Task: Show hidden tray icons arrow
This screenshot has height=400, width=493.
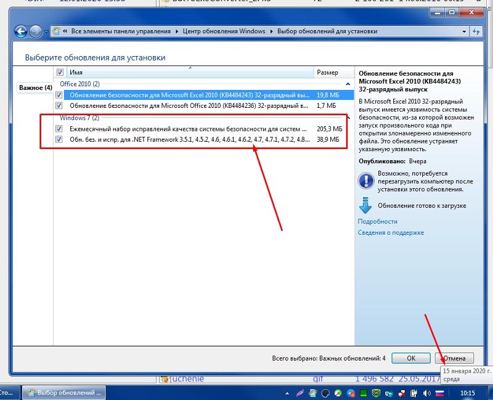Action: point(287,393)
